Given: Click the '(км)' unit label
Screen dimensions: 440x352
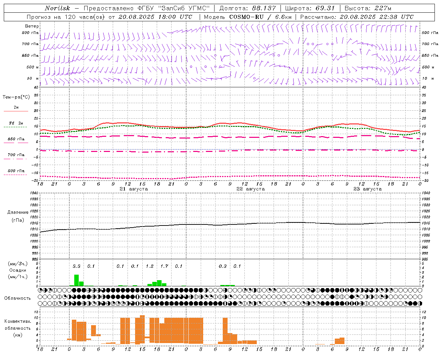Looking at the screenshot, I should 18,335.
